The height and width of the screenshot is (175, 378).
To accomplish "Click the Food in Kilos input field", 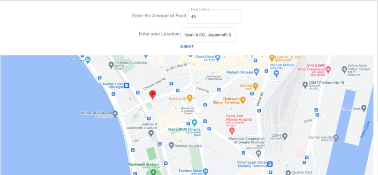I will tap(214, 16).
